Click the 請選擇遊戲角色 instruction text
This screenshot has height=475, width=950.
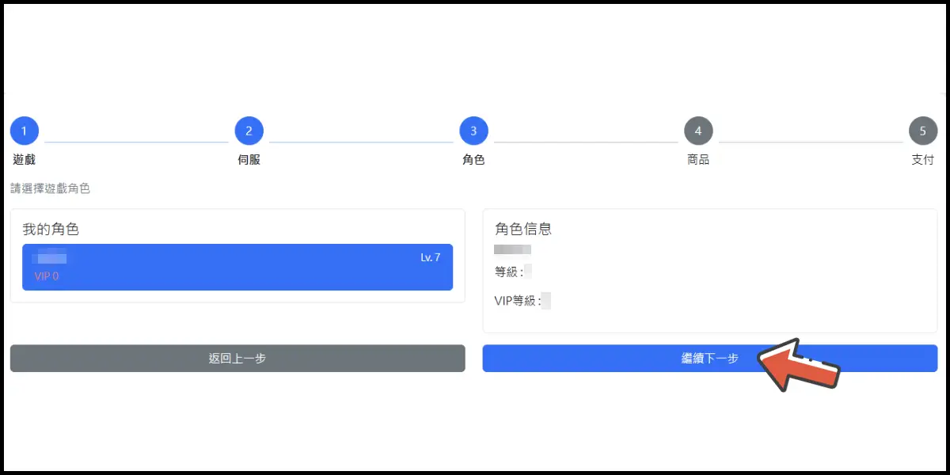click(50, 189)
